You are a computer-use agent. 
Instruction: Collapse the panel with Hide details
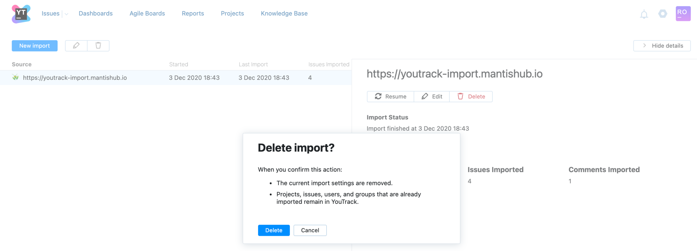pos(662,46)
